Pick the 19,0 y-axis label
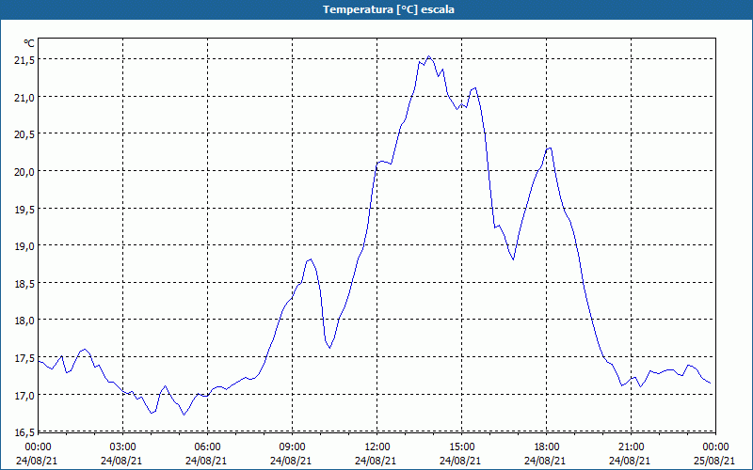The image size is (753, 470). point(24,245)
